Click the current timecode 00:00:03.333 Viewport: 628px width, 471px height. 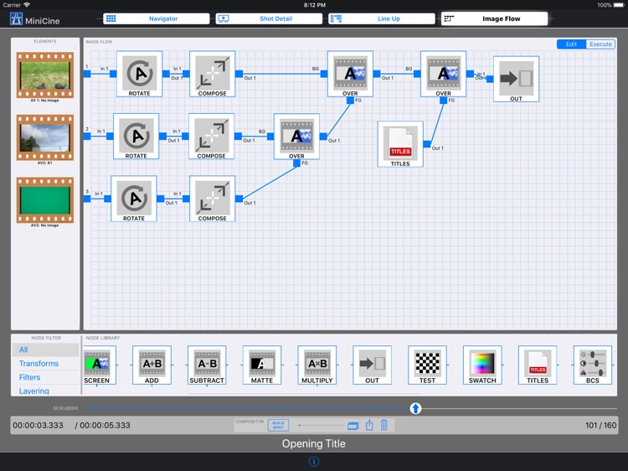[38, 425]
